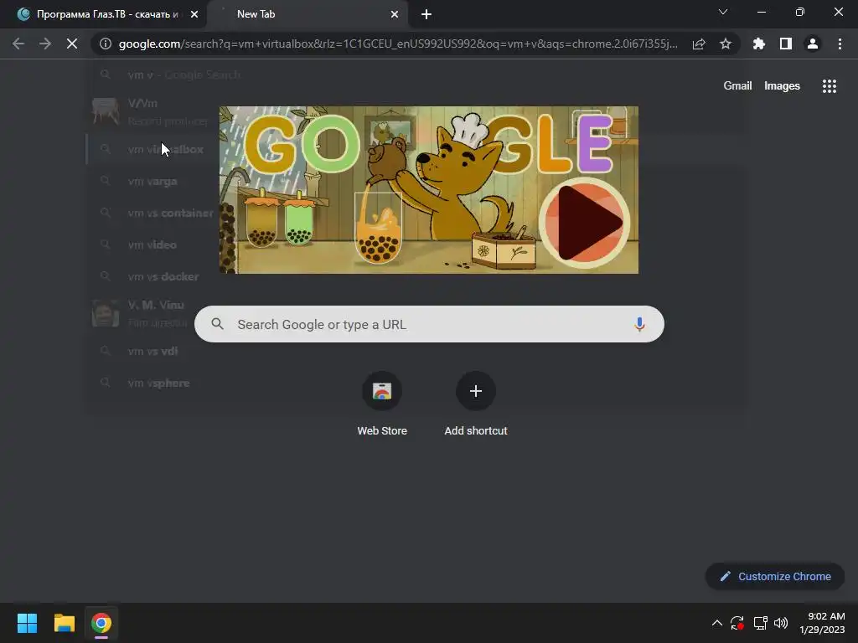Close the Программа Глаз.ТВ tab
This screenshot has width=858, height=643.
click(x=194, y=14)
